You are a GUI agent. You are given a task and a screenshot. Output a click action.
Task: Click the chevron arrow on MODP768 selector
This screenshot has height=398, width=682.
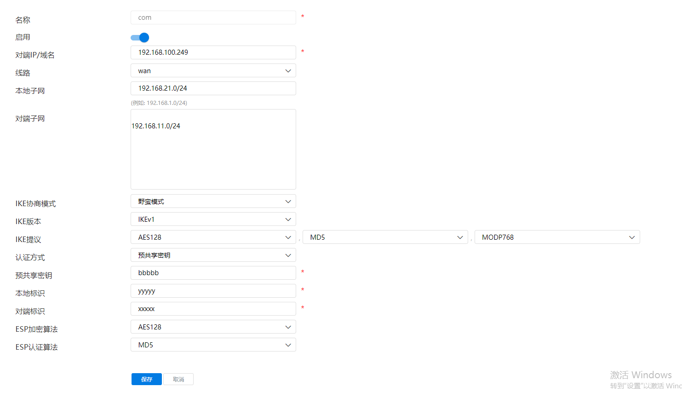tap(632, 237)
